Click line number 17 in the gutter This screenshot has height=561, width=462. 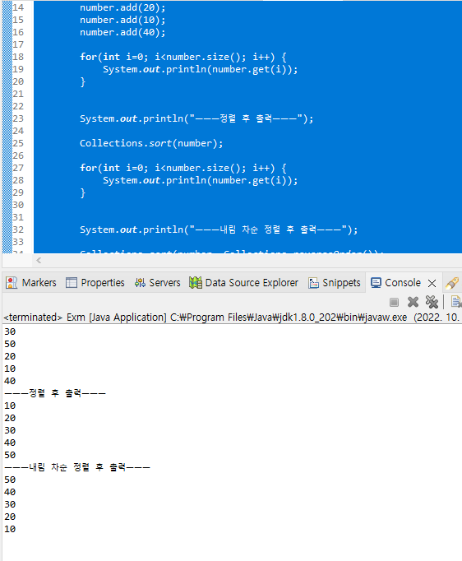click(x=18, y=44)
